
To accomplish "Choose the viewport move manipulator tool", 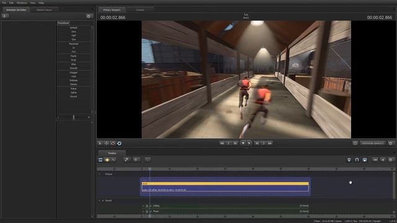I will (106, 143).
